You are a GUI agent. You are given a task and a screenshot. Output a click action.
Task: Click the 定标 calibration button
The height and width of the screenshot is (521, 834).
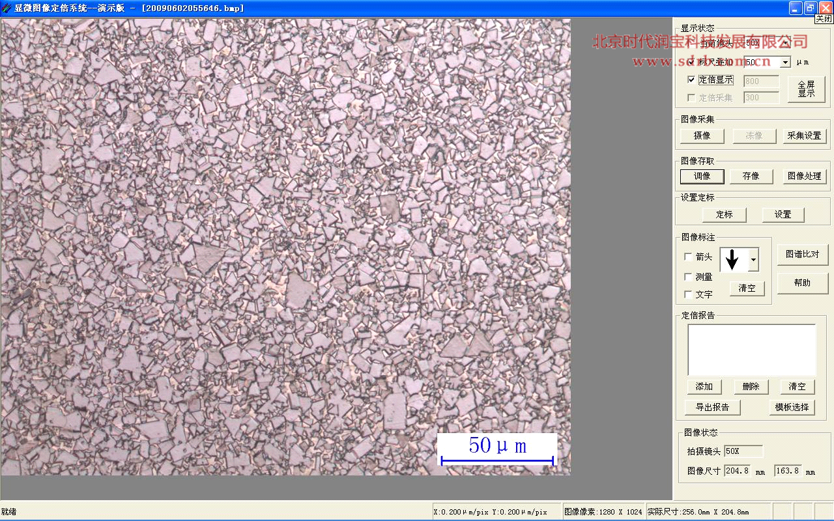point(724,214)
